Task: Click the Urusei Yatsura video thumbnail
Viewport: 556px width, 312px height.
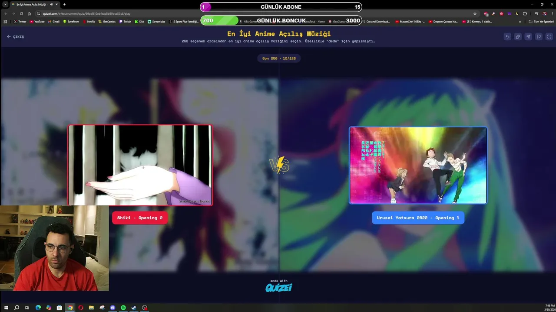Action: (x=418, y=165)
